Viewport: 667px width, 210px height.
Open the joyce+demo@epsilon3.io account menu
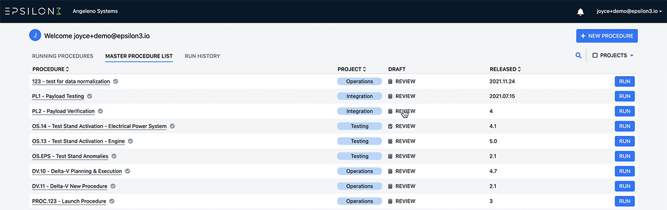click(x=629, y=11)
